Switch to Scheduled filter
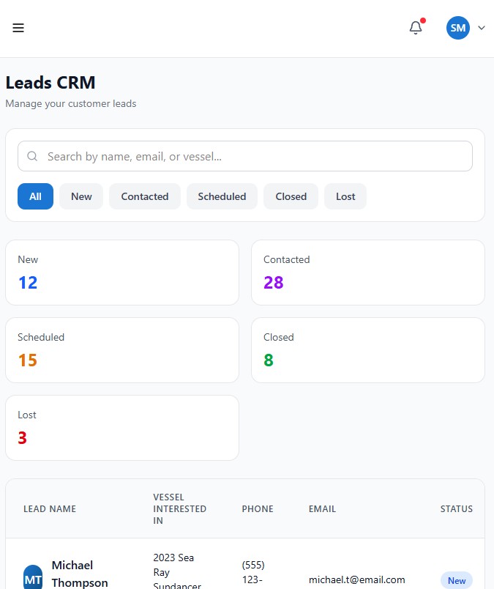Screen dimensions: 494x589 (222, 196)
